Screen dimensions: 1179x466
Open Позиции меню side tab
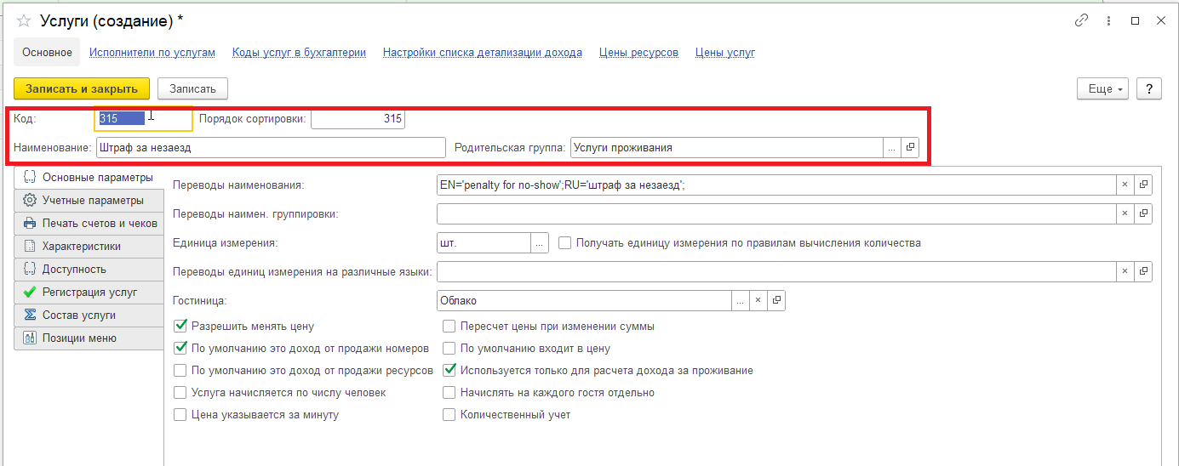89,338
